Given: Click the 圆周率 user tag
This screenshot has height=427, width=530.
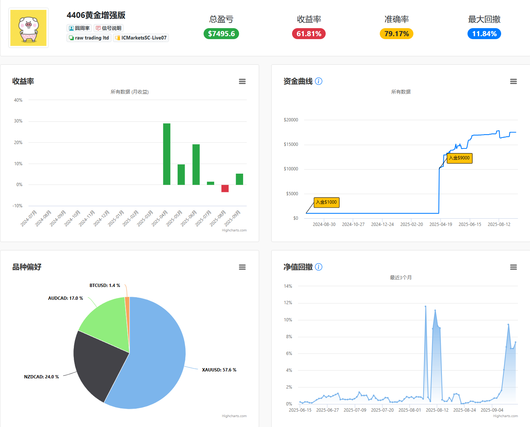Looking at the screenshot, I should (x=79, y=28).
